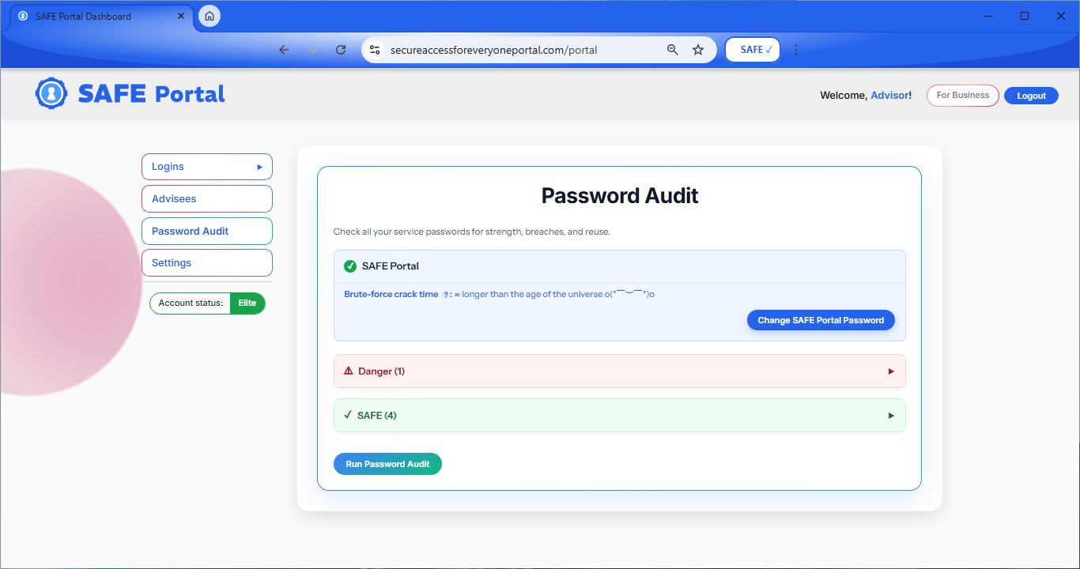The image size is (1080, 569).
Task: Click the brute-force crack time help icon
Action: pos(446,295)
